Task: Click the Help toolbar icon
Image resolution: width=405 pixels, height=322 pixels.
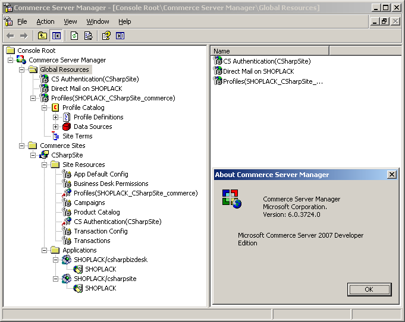Action: click(x=106, y=36)
